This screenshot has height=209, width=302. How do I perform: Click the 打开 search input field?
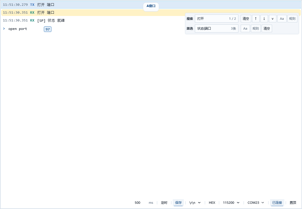tap(212, 19)
